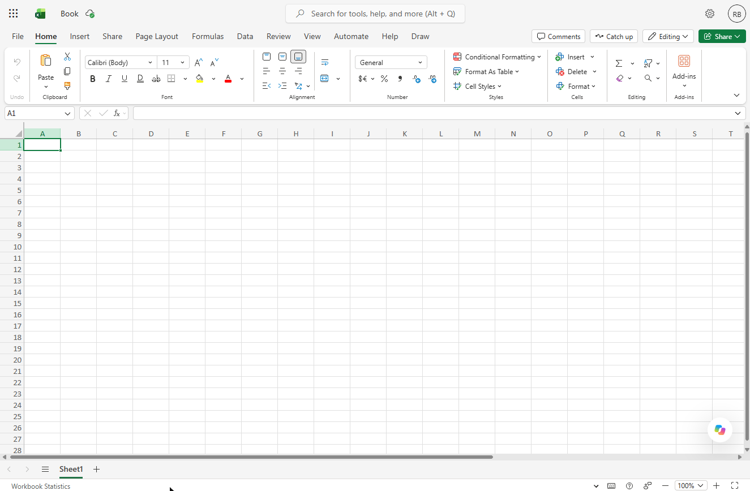Toggle Wrap Text for the cell
The image size is (750, 491).
click(325, 62)
